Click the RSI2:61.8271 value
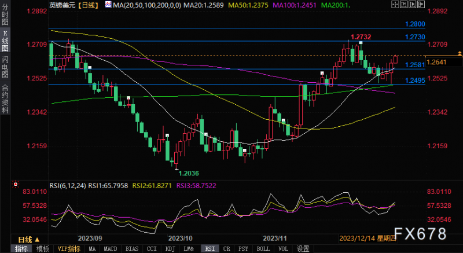The height and width of the screenshot is (253, 463). click(x=152, y=186)
